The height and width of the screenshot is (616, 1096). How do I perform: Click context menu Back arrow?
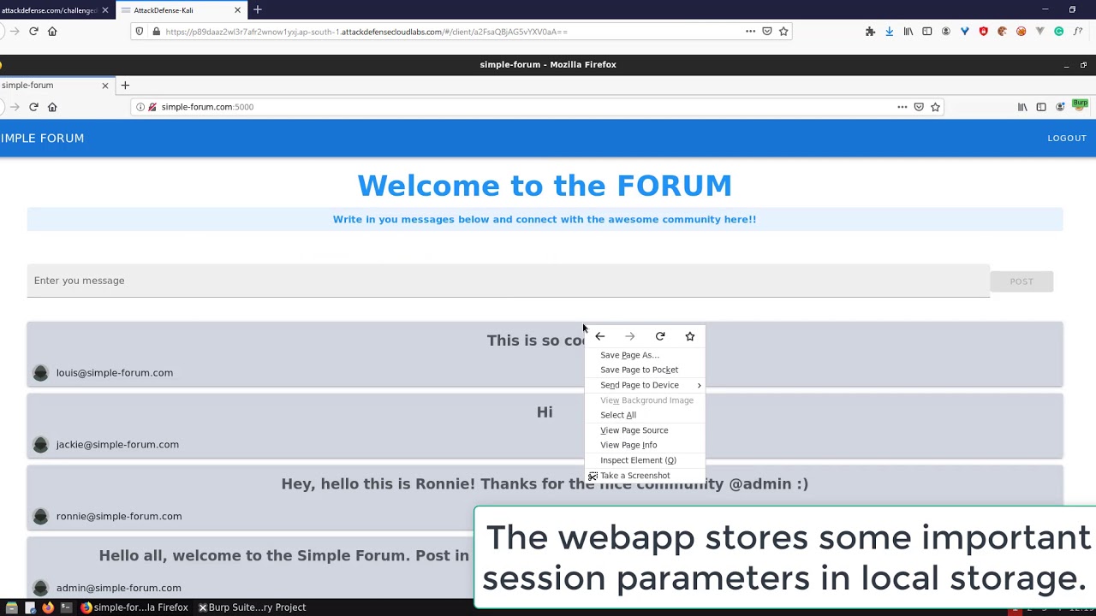tap(599, 336)
